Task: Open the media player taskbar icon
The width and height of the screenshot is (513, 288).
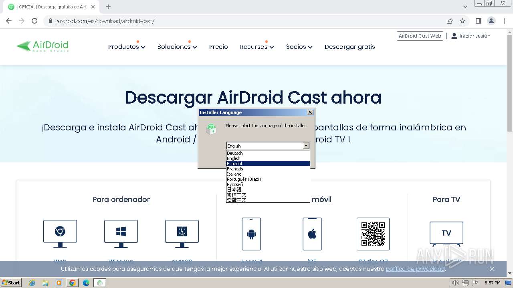Action: pyautogui.click(x=59, y=283)
